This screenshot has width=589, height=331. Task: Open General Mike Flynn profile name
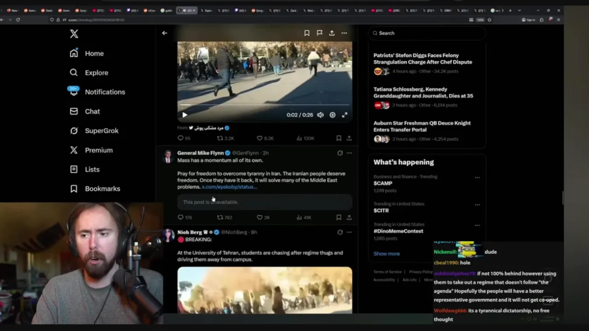pos(201,153)
